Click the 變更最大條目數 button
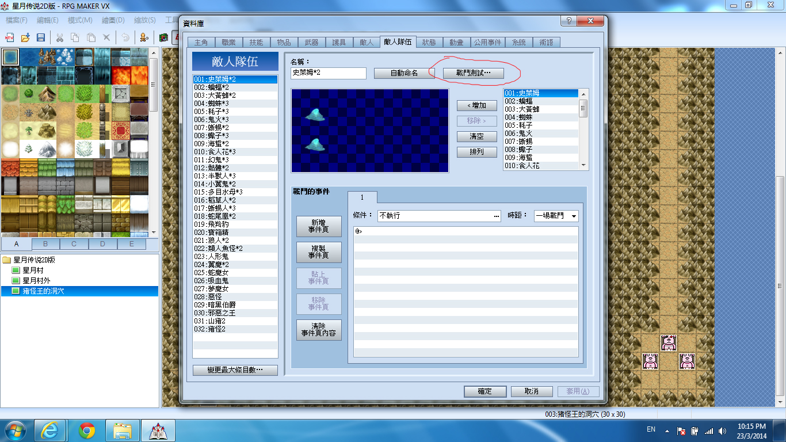The image size is (786, 442). [235, 370]
